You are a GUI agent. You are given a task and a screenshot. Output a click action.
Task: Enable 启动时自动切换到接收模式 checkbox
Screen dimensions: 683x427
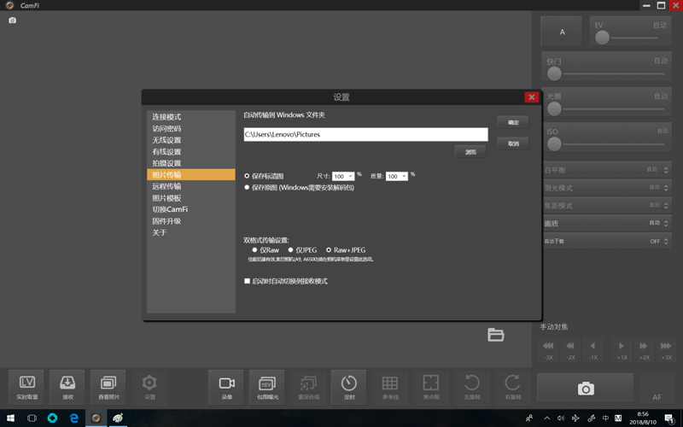[248, 281]
